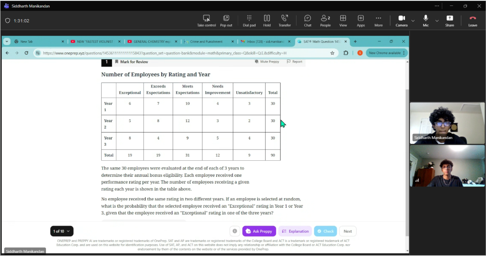Click the Year 2 Meets Expectations value 12

(x=188, y=121)
